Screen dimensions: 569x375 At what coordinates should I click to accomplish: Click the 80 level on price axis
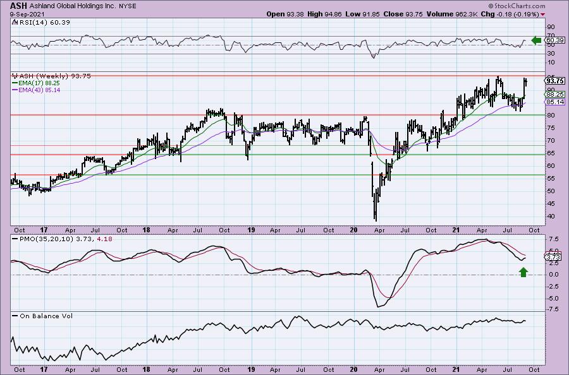(551, 116)
